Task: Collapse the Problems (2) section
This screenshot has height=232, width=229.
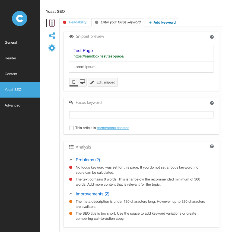Action: [71, 160]
